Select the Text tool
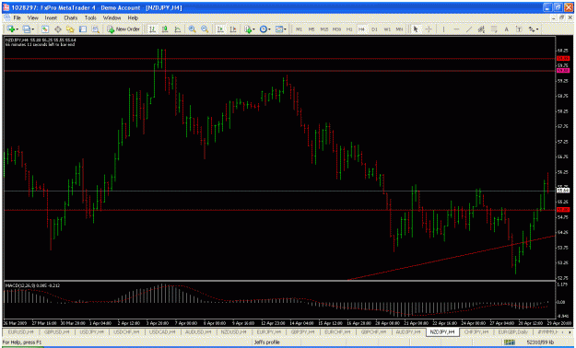576x348 pixels. click(x=507, y=29)
